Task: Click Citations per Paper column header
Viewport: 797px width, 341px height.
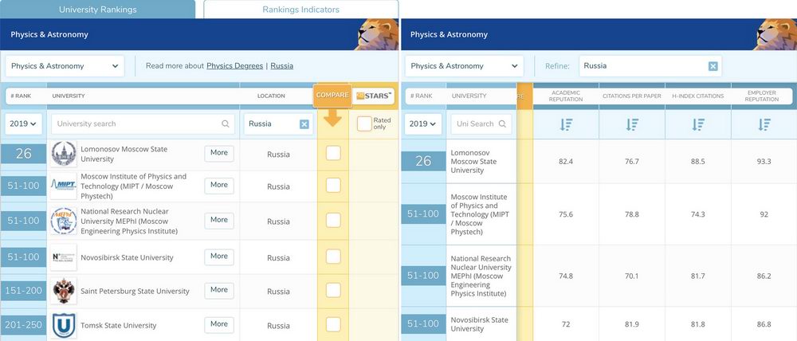Action: point(632,96)
